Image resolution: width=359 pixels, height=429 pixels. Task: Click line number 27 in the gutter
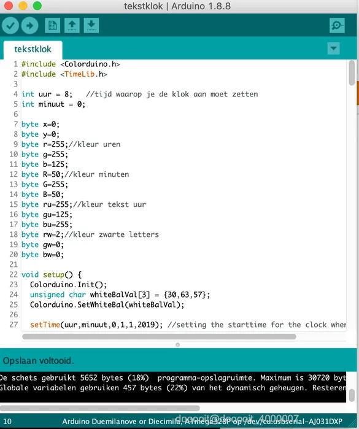[x=14, y=325]
